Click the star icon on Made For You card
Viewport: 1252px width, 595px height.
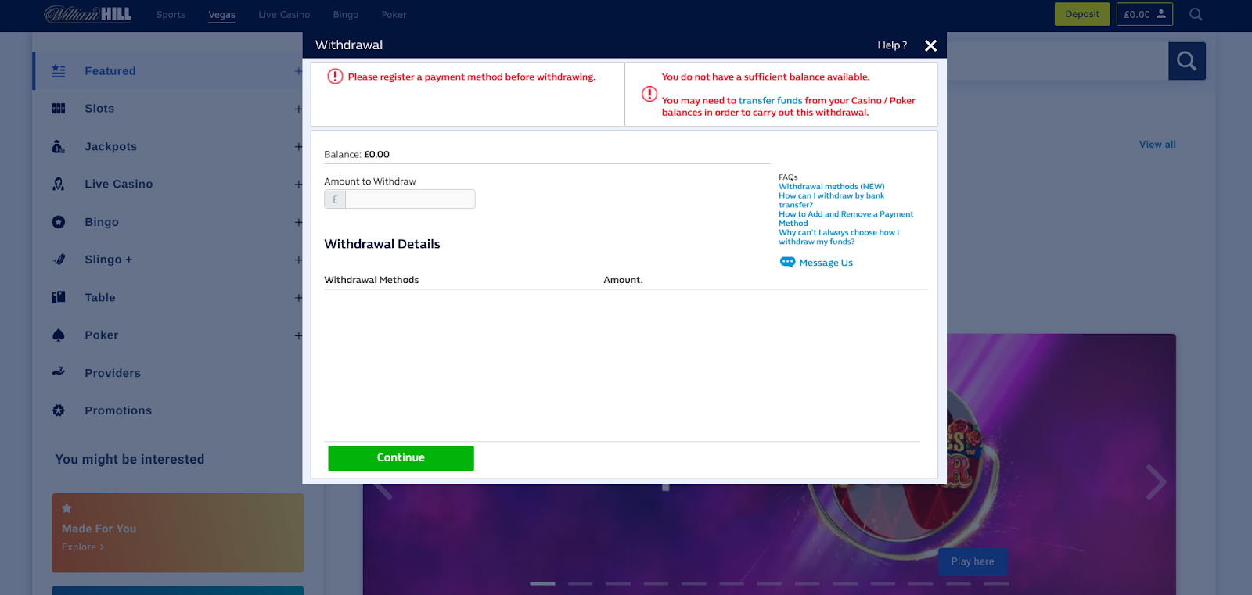pos(67,508)
